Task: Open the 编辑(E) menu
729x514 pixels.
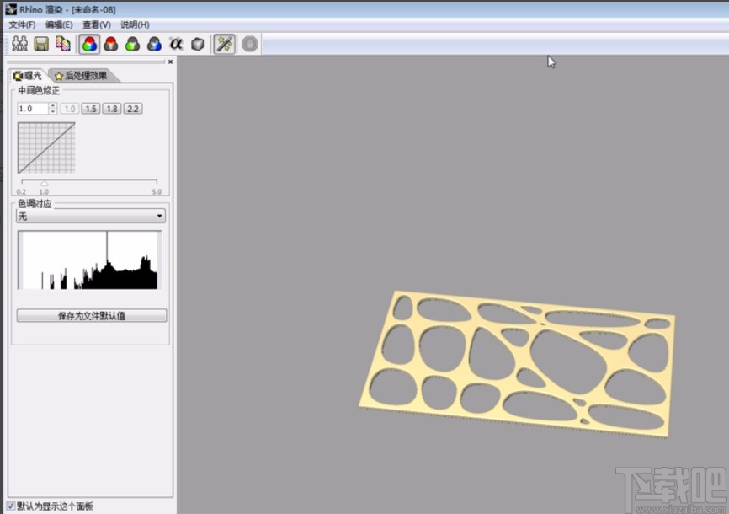Action: pos(59,24)
